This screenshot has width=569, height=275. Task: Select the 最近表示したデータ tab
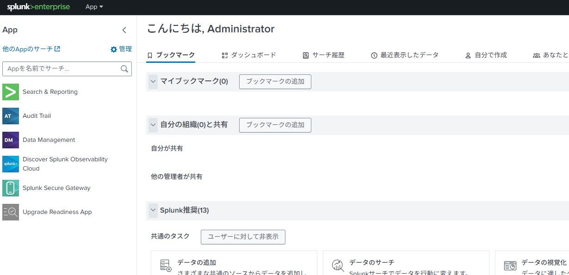pyautogui.click(x=405, y=55)
